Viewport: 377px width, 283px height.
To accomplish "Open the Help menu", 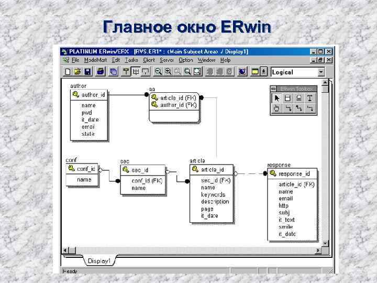I will click(x=225, y=60).
